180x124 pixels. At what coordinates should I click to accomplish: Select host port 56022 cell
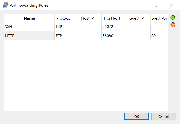[112, 27]
